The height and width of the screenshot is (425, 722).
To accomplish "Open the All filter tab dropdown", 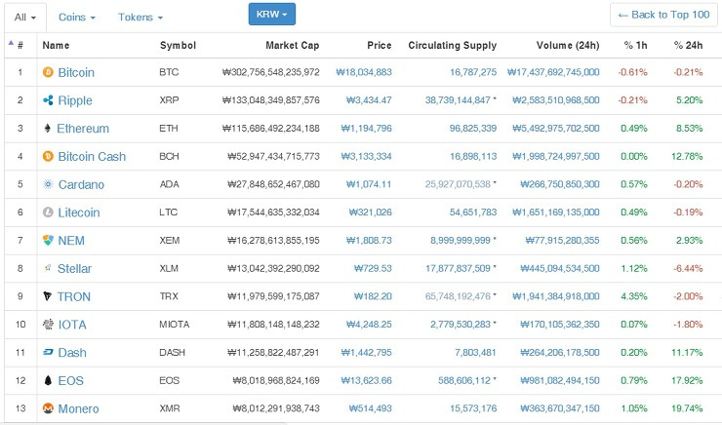I will 25,18.
